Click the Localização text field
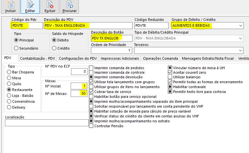Screen dimensions: 249x153 (x=47, y=123)
